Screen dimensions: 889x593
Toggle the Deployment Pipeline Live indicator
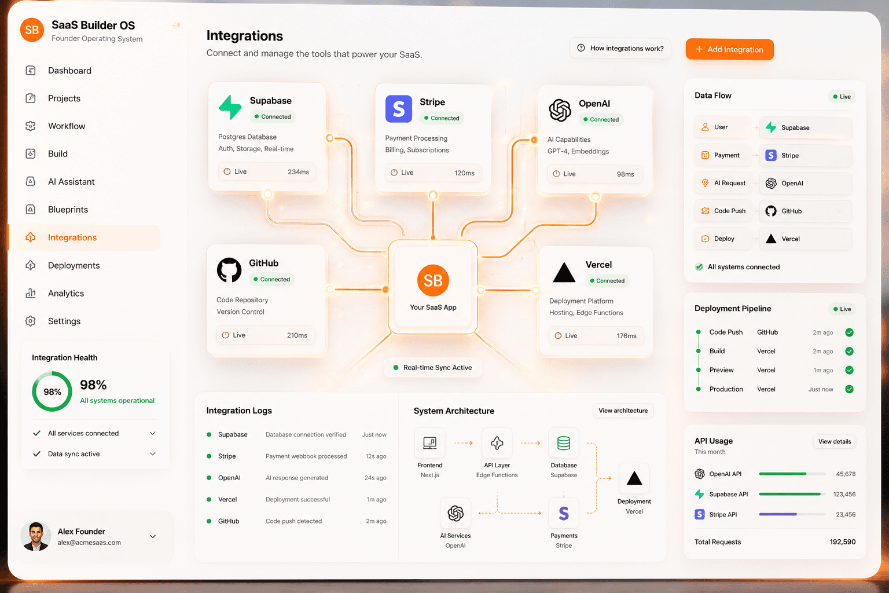pos(842,309)
